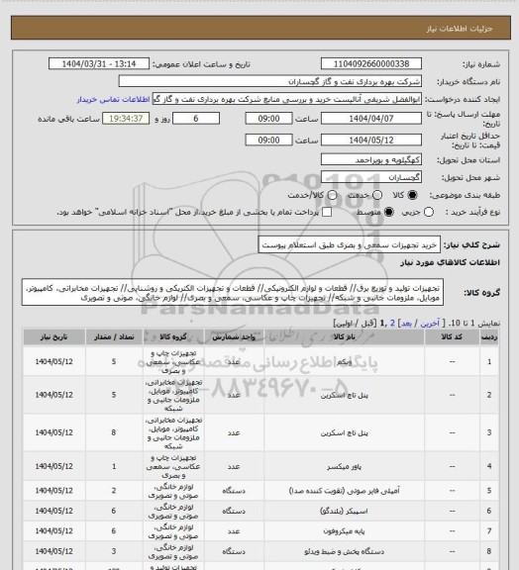Click the کد کالا column header
The image size is (519, 570).
(x=452, y=337)
